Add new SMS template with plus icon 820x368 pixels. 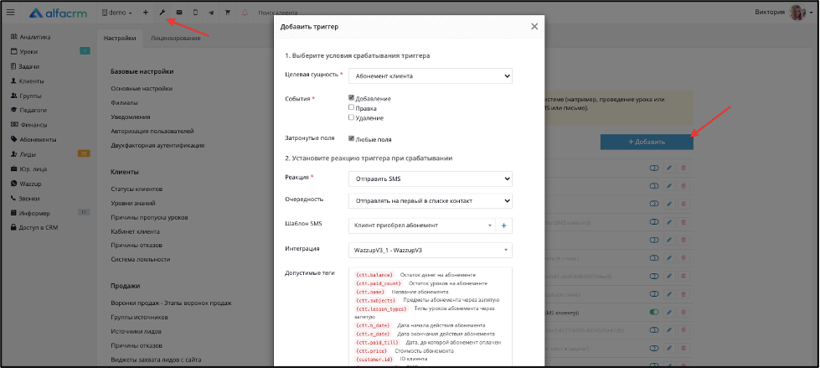click(504, 225)
